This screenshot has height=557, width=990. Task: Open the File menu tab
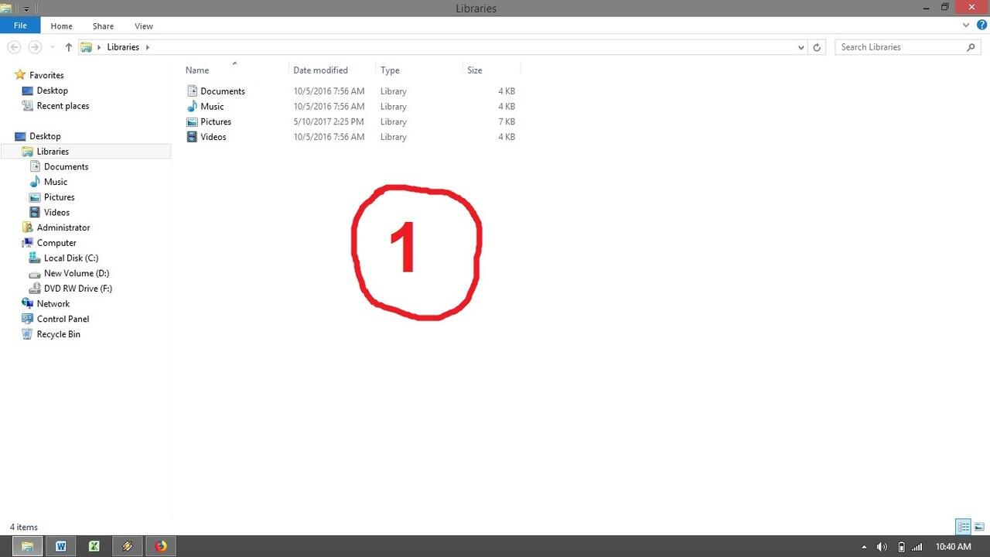(x=20, y=26)
